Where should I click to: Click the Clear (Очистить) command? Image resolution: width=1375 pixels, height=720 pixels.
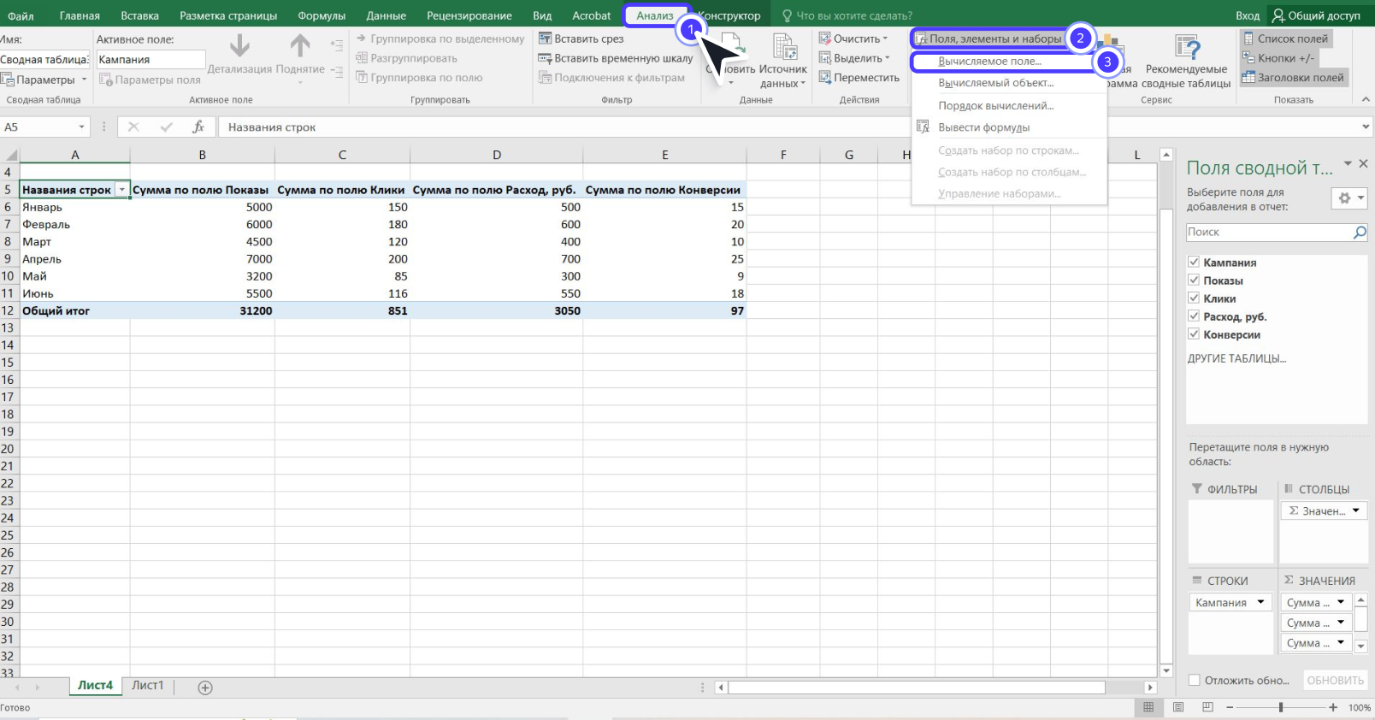click(x=853, y=38)
